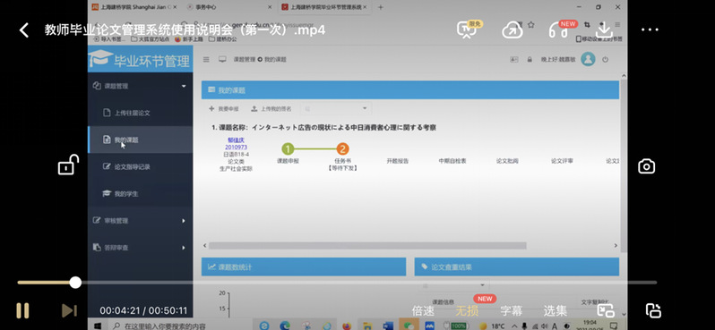
Task: Click the video progress slider knob
Action: pyautogui.click(x=75, y=283)
